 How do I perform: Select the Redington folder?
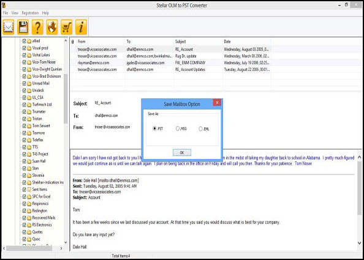(40, 210)
